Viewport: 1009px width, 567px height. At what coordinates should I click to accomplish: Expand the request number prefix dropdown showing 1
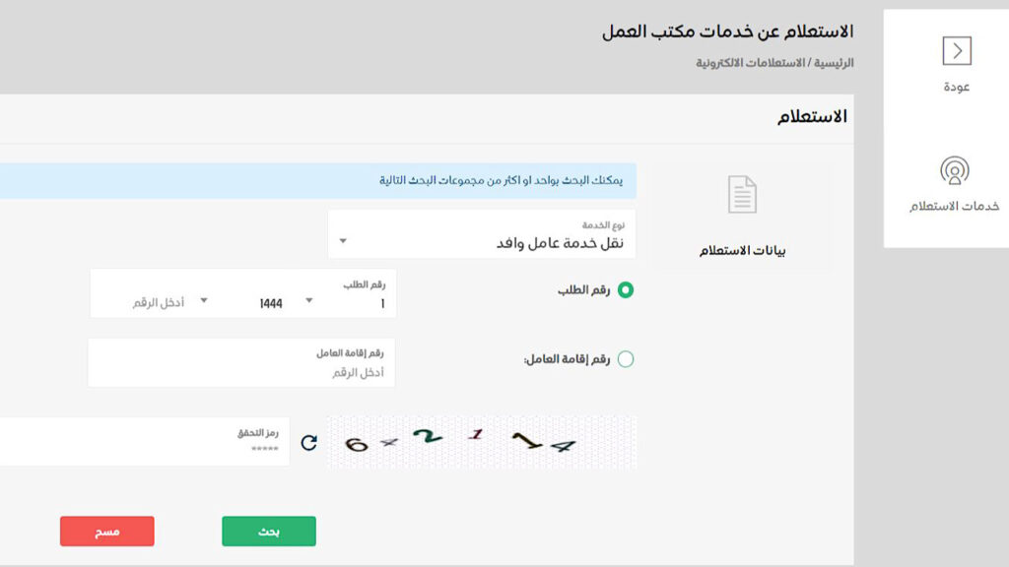coord(348,301)
